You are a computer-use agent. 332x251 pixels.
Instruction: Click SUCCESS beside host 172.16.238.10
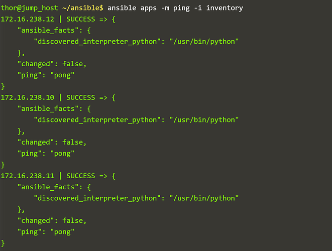tap(81, 97)
